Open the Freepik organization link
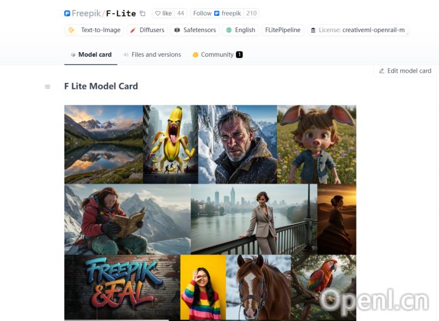The height and width of the screenshot is (321, 439). click(86, 13)
